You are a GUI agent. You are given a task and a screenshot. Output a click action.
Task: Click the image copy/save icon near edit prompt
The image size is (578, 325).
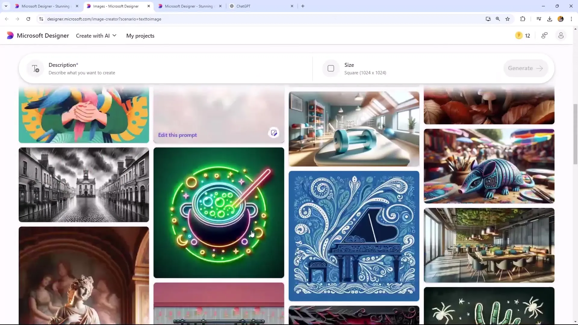pos(274,132)
